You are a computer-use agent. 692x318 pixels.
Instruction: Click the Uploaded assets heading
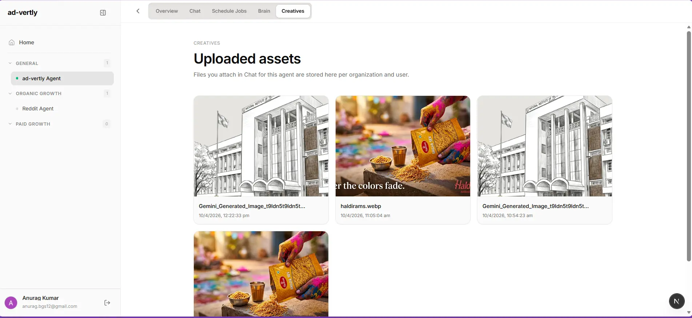pos(247,59)
